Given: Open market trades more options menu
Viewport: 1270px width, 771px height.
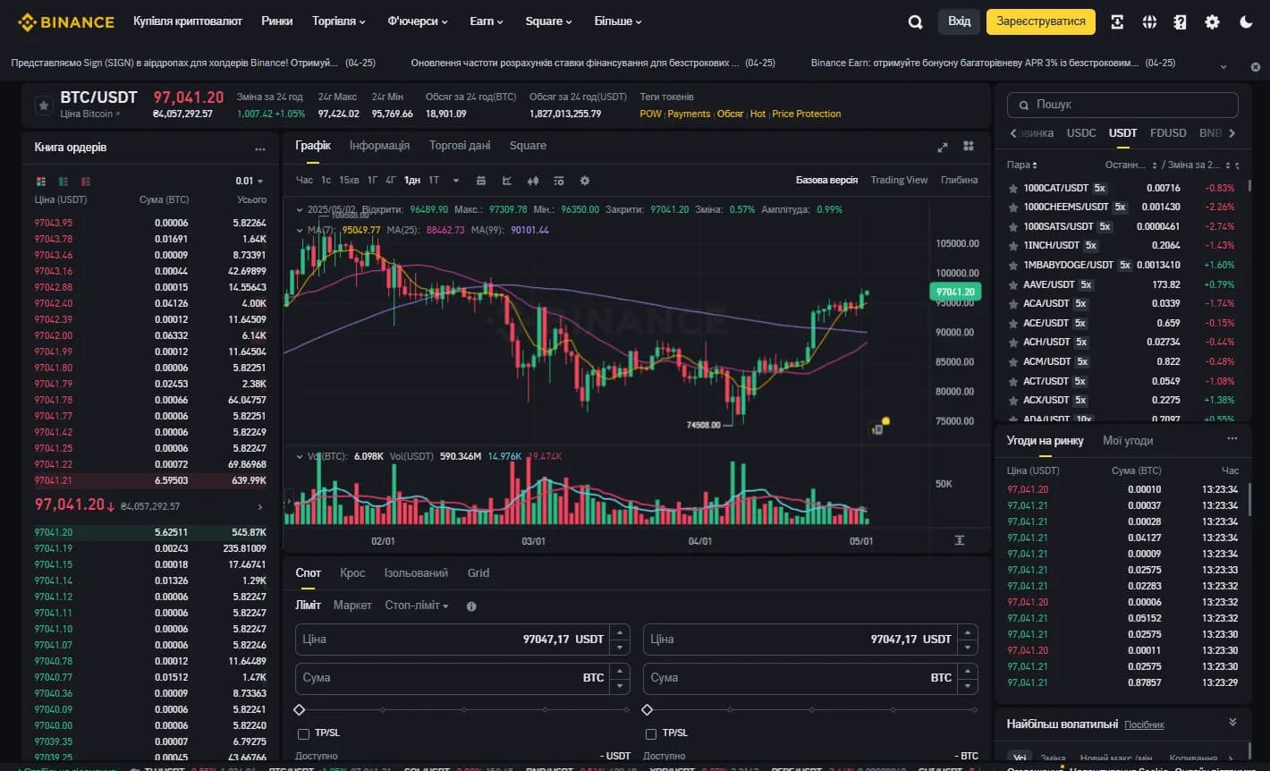Looking at the screenshot, I should [x=1232, y=439].
